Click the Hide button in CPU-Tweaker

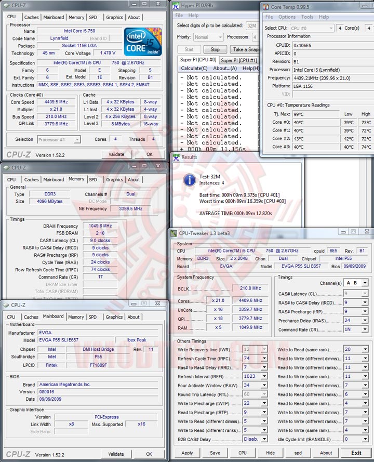[x=270, y=453]
